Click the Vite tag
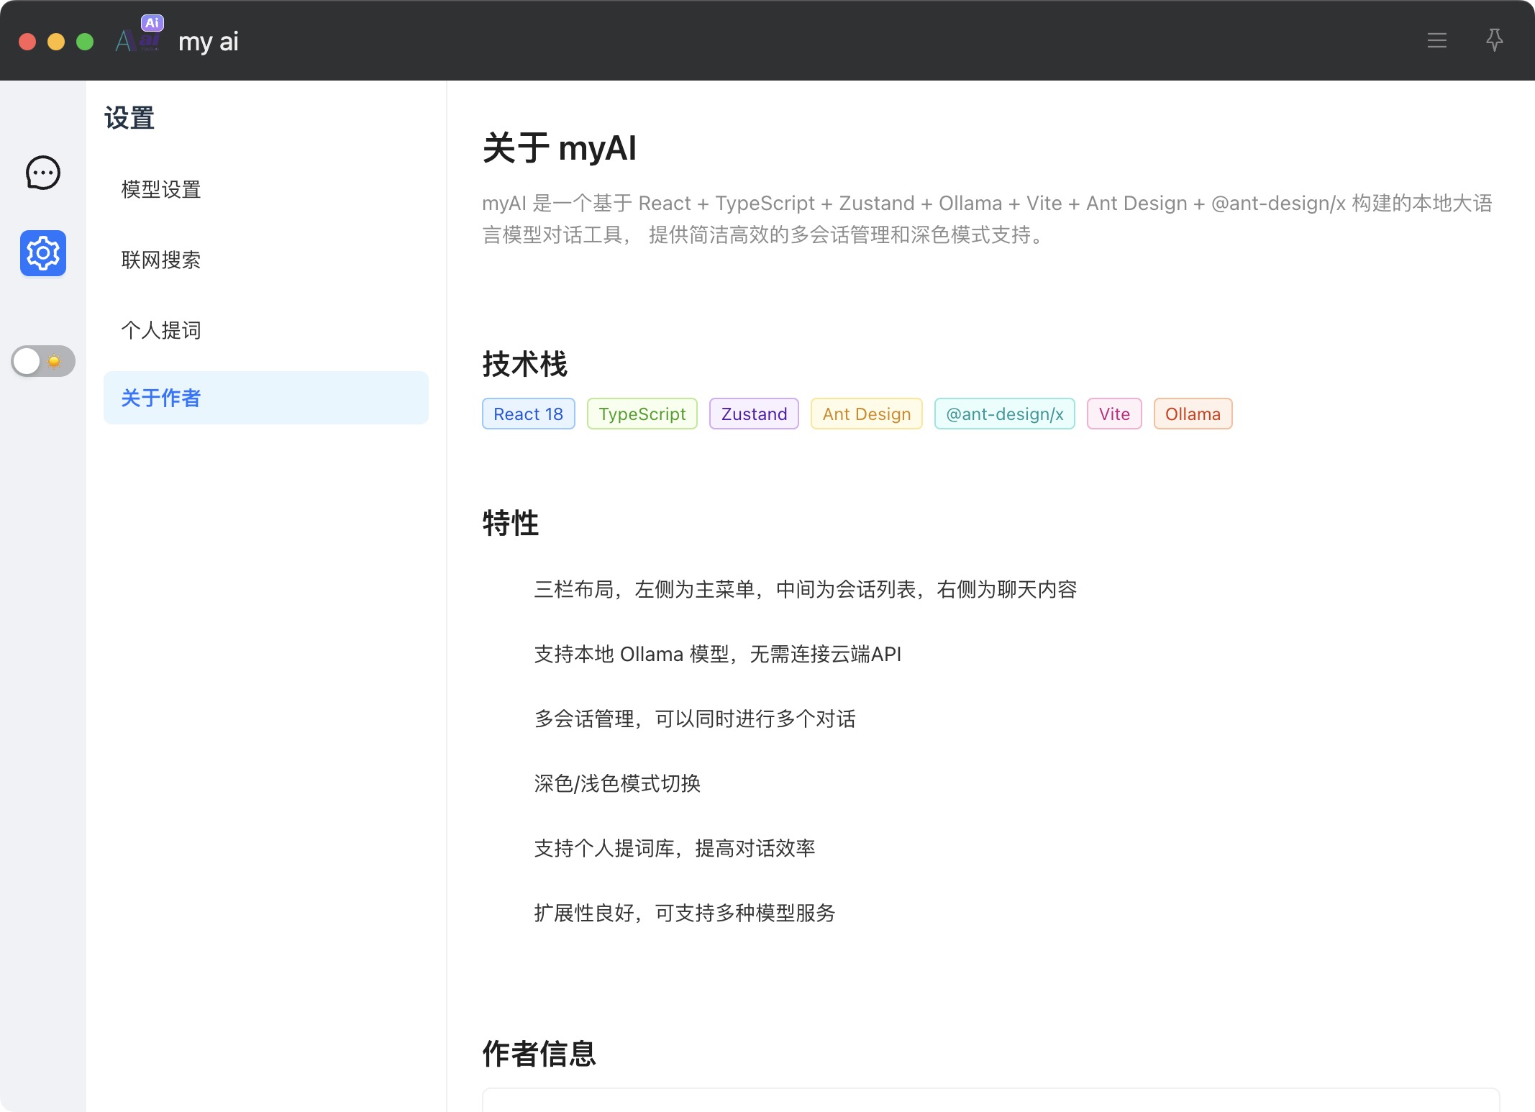This screenshot has height=1112, width=1535. click(1114, 414)
